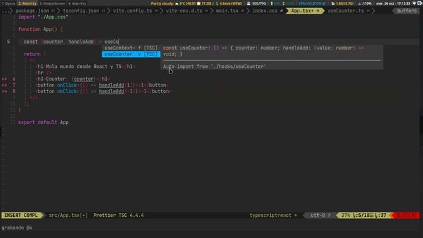The width and height of the screenshot is (423, 238).
Task: Click the buffers label in the tabline
Action: coord(406,11)
